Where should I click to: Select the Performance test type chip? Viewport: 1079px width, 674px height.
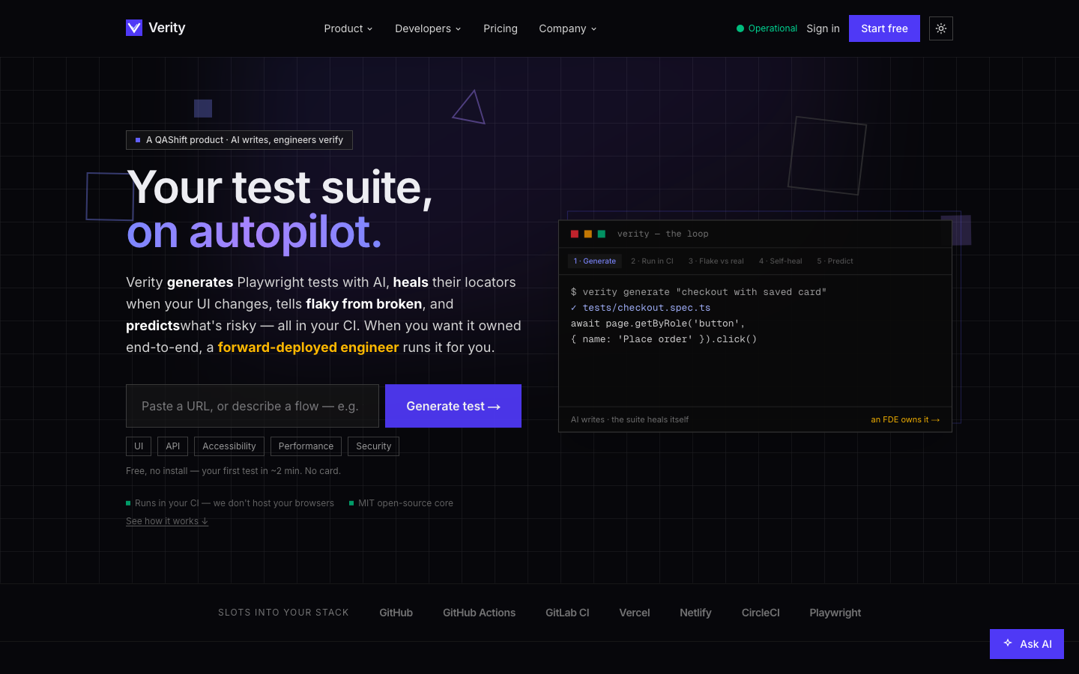coord(306,446)
